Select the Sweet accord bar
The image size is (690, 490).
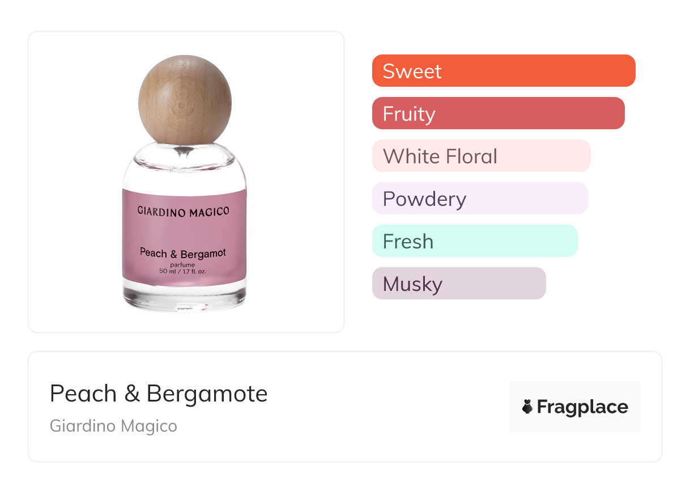coord(504,71)
